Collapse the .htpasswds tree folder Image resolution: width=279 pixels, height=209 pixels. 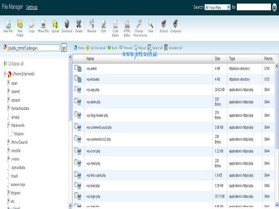click(x=8, y=125)
